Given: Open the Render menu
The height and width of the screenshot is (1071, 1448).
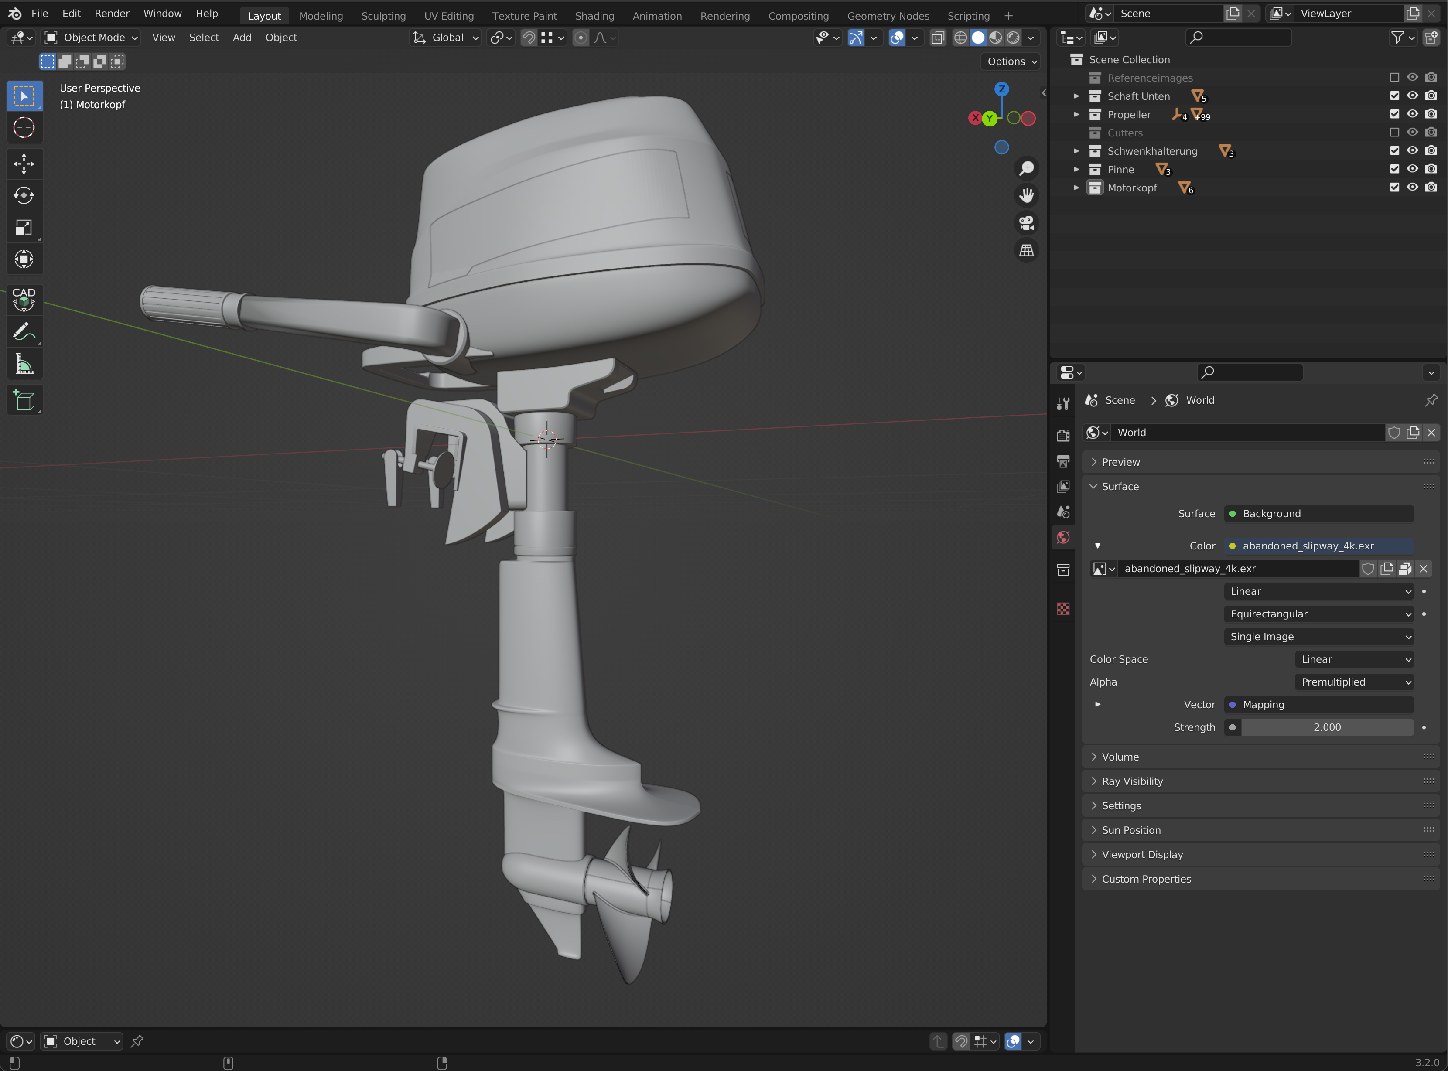Looking at the screenshot, I should (x=112, y=14).
